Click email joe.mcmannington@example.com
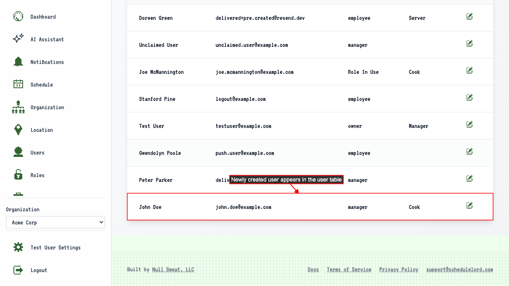Viewport: 509px width, 286px height. click(x=254, y=72)
